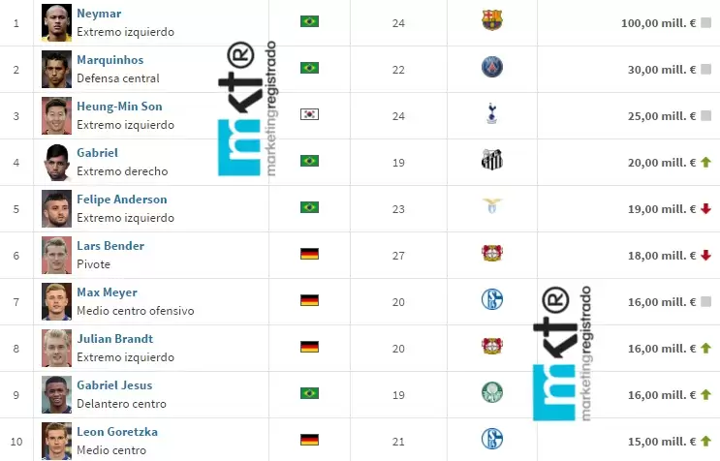
Task: Click the Paris Saint-Germain club crest
Action: click(x=492, y=68)
